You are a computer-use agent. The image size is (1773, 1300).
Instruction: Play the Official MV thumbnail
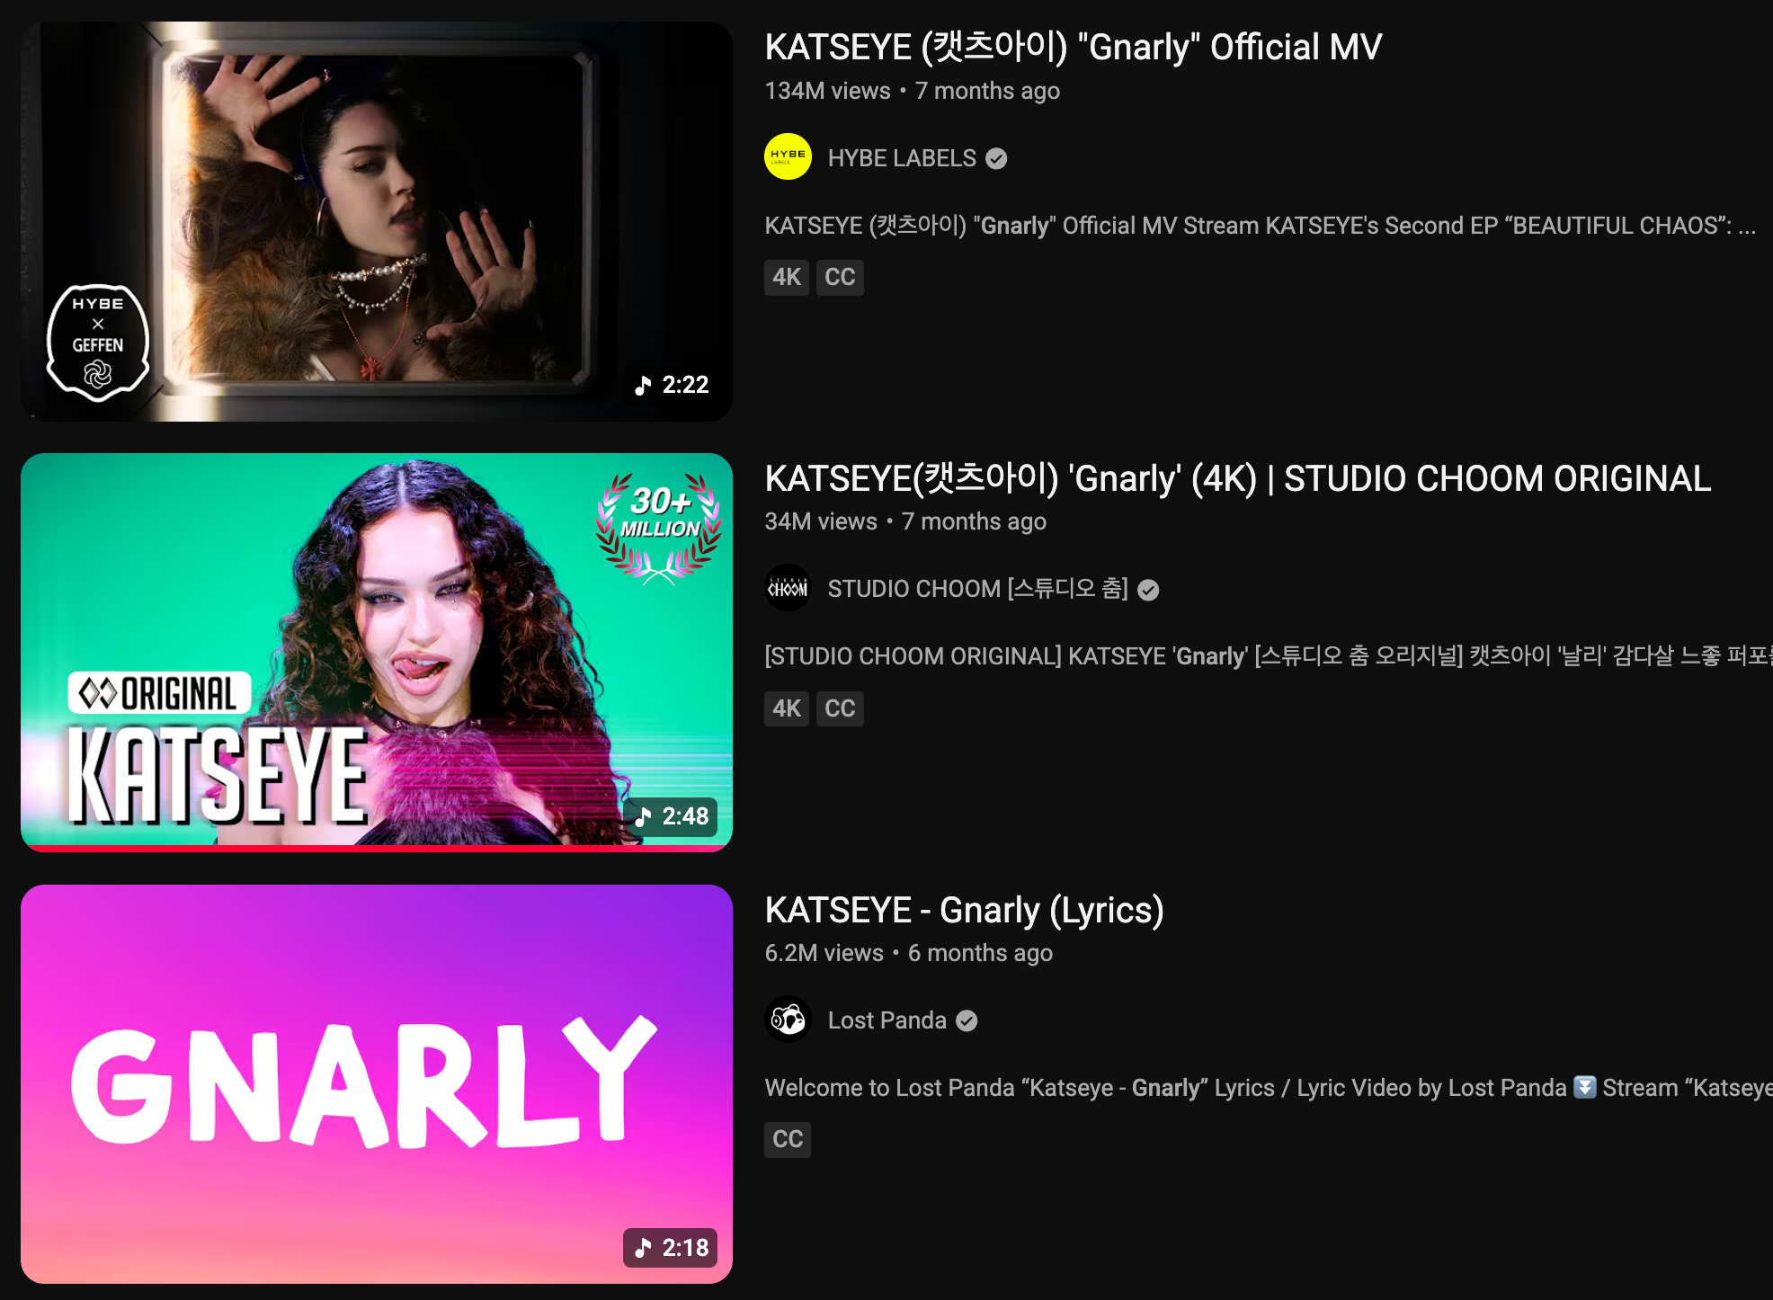coord(377,221)
